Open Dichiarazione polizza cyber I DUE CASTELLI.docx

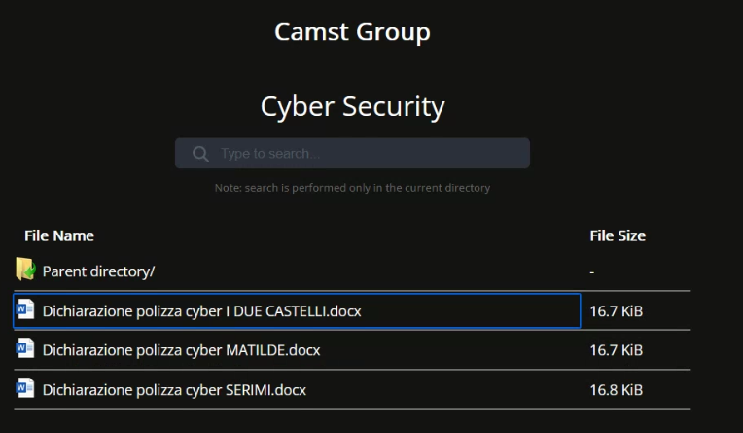pyautogui.click(x=202, y=311)
